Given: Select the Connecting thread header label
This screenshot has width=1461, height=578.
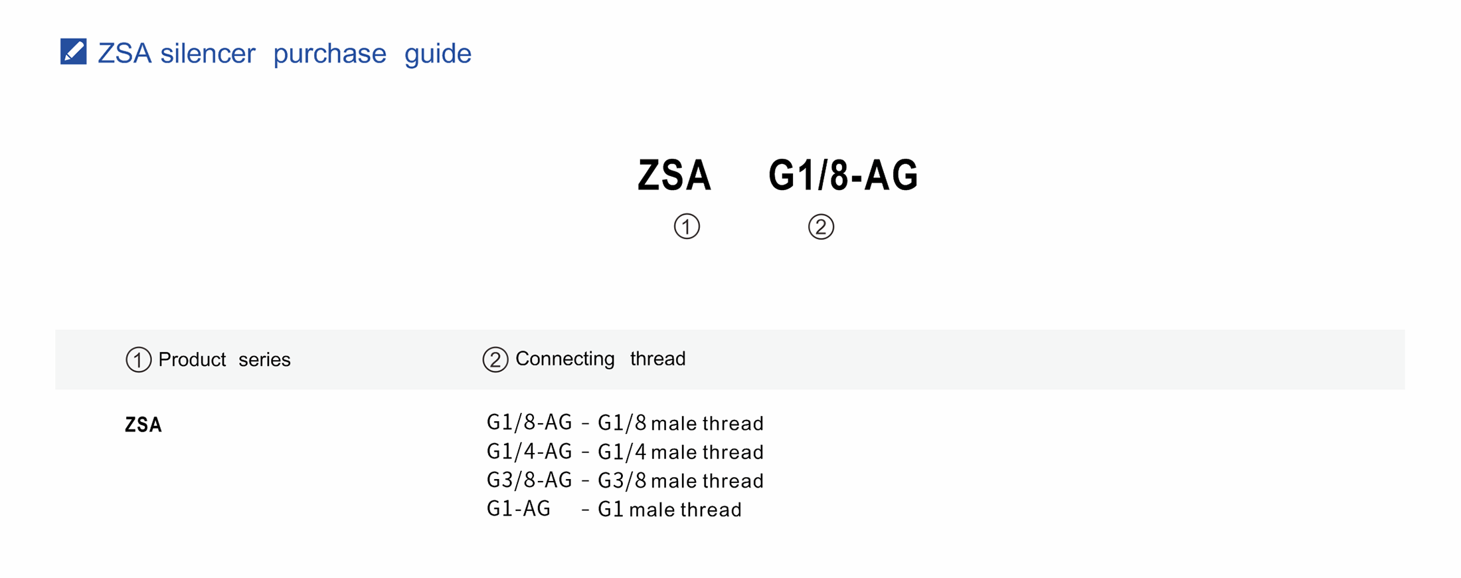Looking at the screenshot, I should point(600,359).
